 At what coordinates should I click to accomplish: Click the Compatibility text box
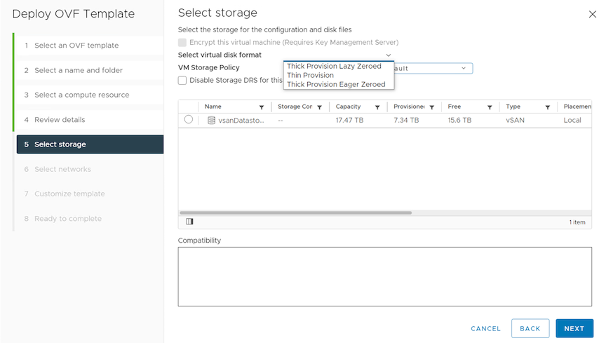point(384,277)
